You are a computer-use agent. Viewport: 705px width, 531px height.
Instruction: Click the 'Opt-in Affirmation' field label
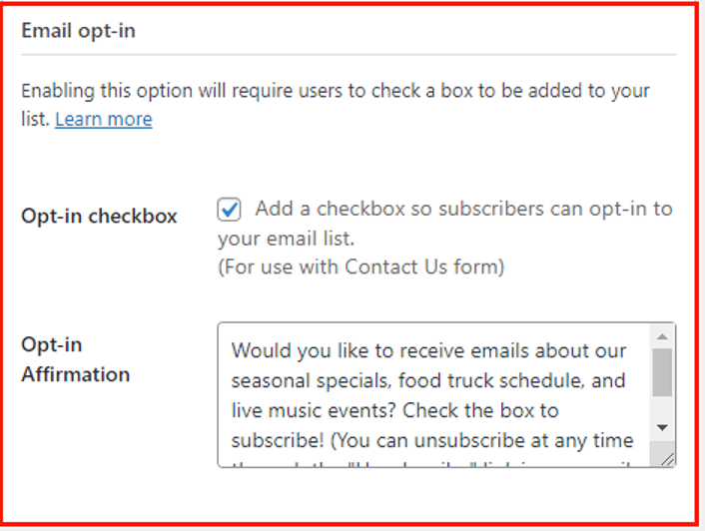pyautogui.click(x=76, y=359)
